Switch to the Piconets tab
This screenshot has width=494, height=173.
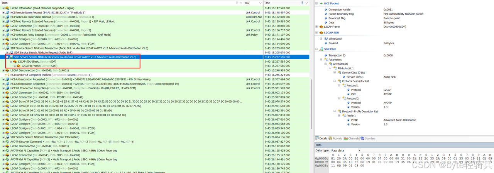[335, 138]
